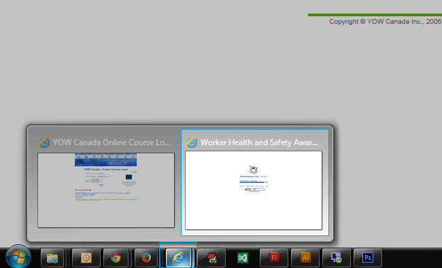Click the Worker Health and Safety Awar... title
442x268 pixels.
pos(259,142)
